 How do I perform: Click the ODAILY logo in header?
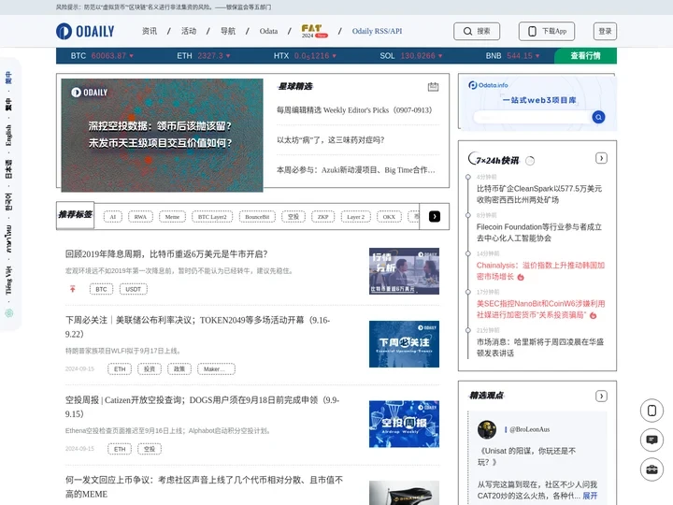(x=85, y=32)
